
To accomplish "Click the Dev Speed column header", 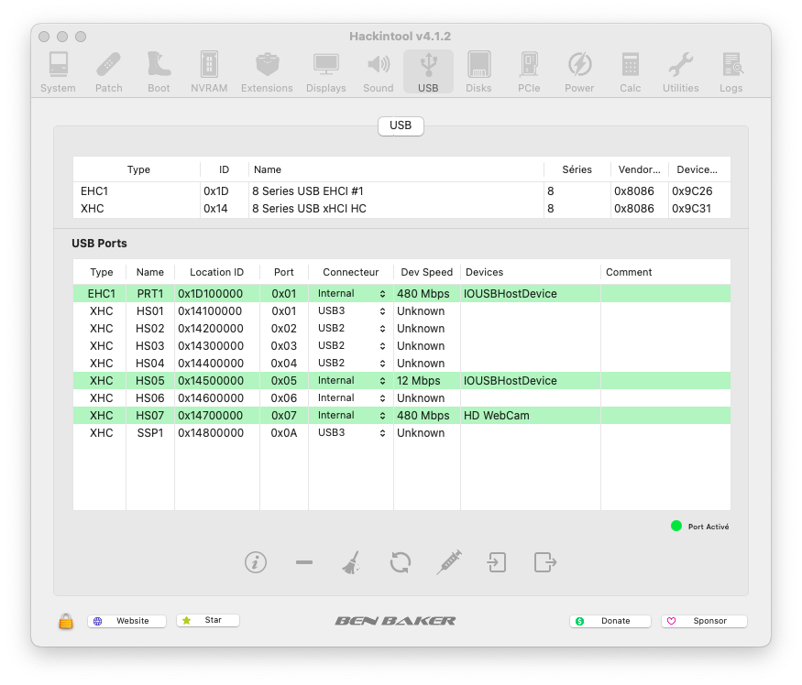I will click(x=426, y=272).
